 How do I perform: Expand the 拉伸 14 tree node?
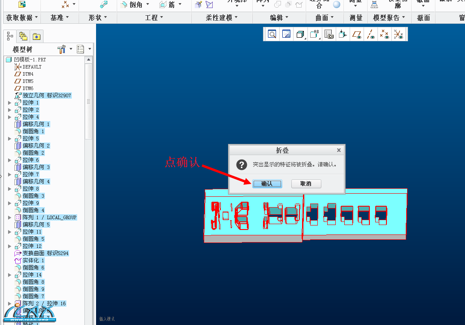click(x=9, y=275)
